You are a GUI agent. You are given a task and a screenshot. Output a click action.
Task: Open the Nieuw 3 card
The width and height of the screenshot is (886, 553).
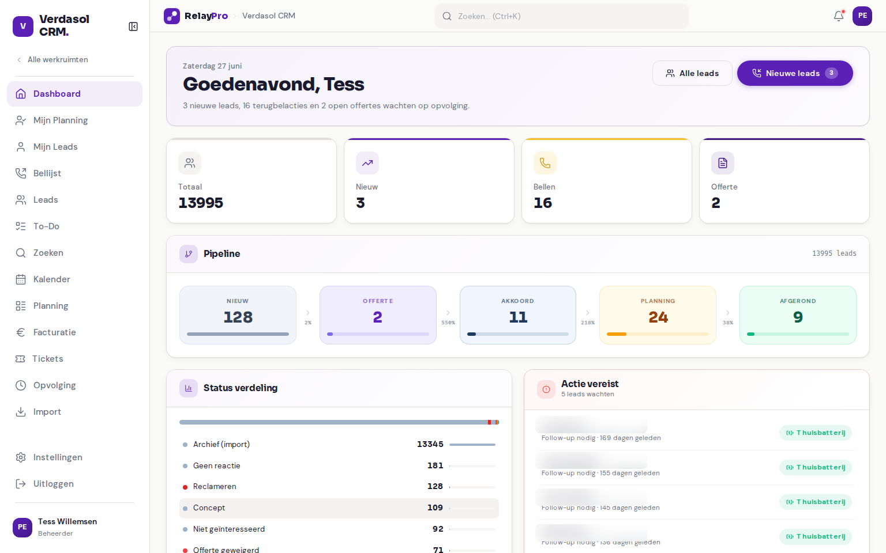tap(429, 181)
